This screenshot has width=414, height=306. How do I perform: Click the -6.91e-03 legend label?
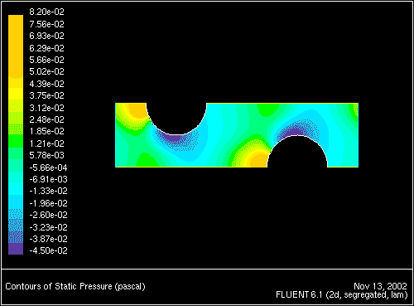tap(48, 179)
